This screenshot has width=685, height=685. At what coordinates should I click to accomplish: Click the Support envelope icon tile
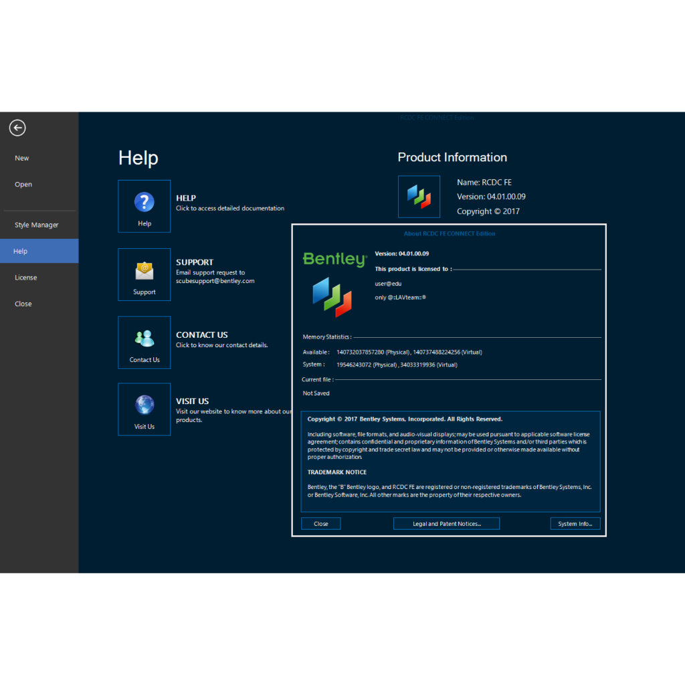[144, 274]
